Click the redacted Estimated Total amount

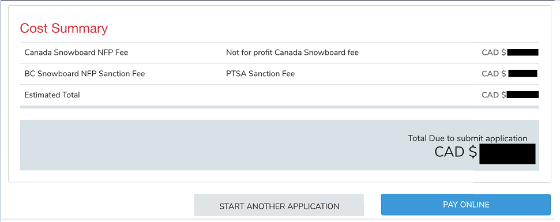point(523,95)
